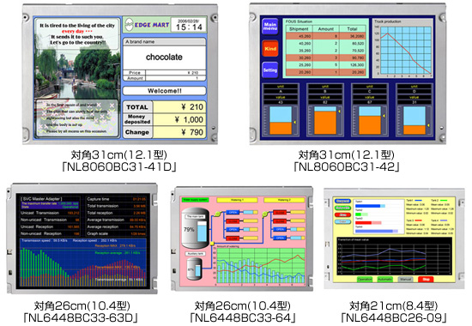This screenshot has height=326, width=472.
Task: Select the main tank showing 79%
Action: [x=195, y=228]
